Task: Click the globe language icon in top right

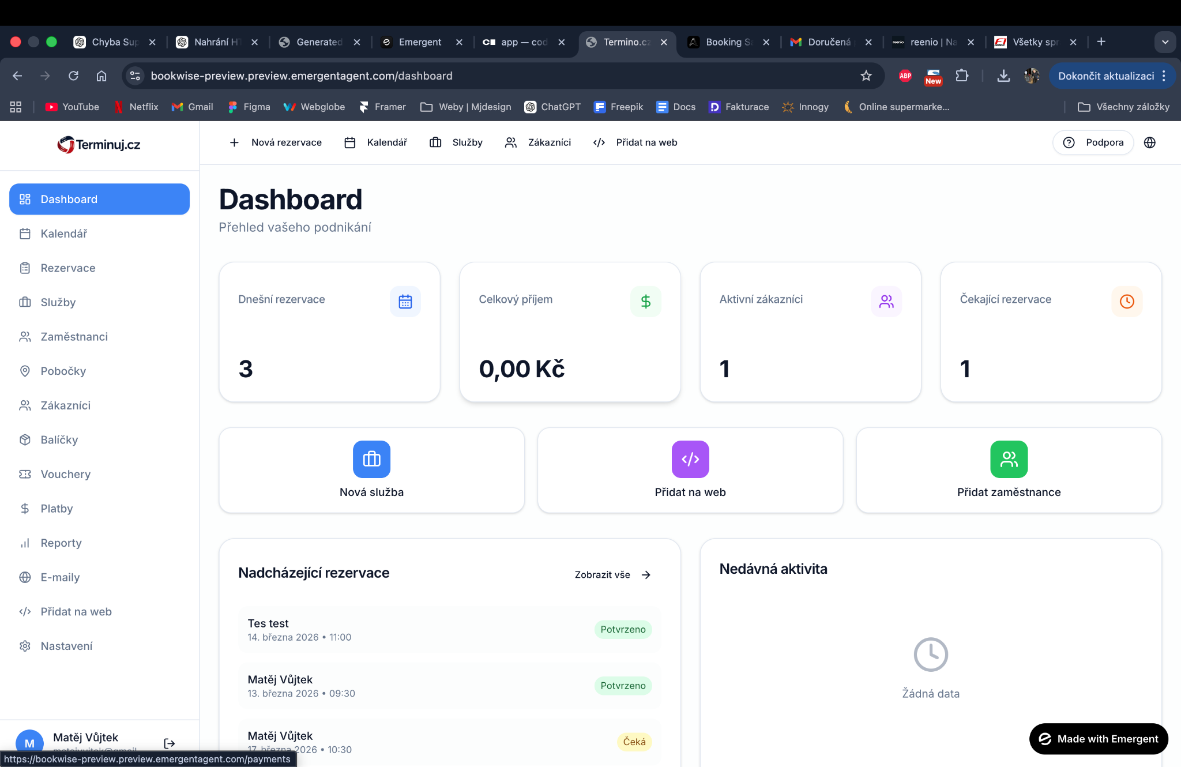Action: pyautogui.click(x=1150, y=142)
